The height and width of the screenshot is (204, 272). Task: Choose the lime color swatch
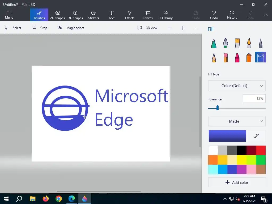coord(251,160)
